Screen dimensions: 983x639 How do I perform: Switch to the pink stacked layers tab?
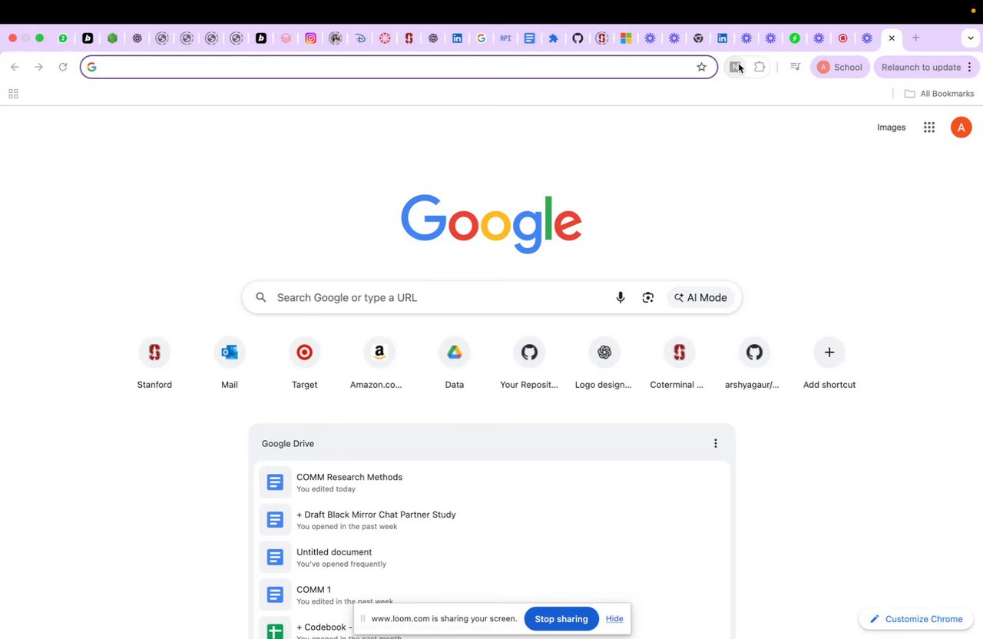click(286, 38)
